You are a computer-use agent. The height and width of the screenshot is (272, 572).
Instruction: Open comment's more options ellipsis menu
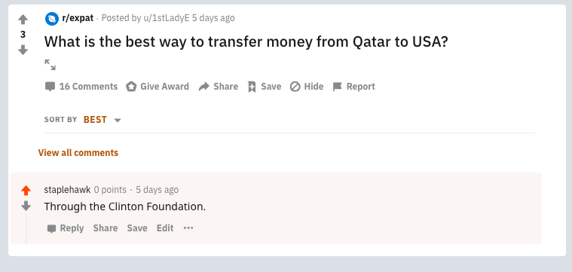[188, 228]
